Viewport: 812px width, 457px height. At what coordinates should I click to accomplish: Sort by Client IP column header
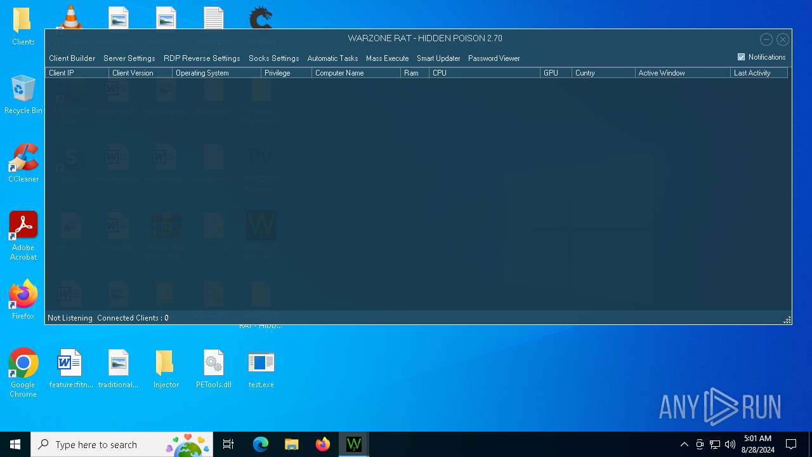(x=77, y=73)
